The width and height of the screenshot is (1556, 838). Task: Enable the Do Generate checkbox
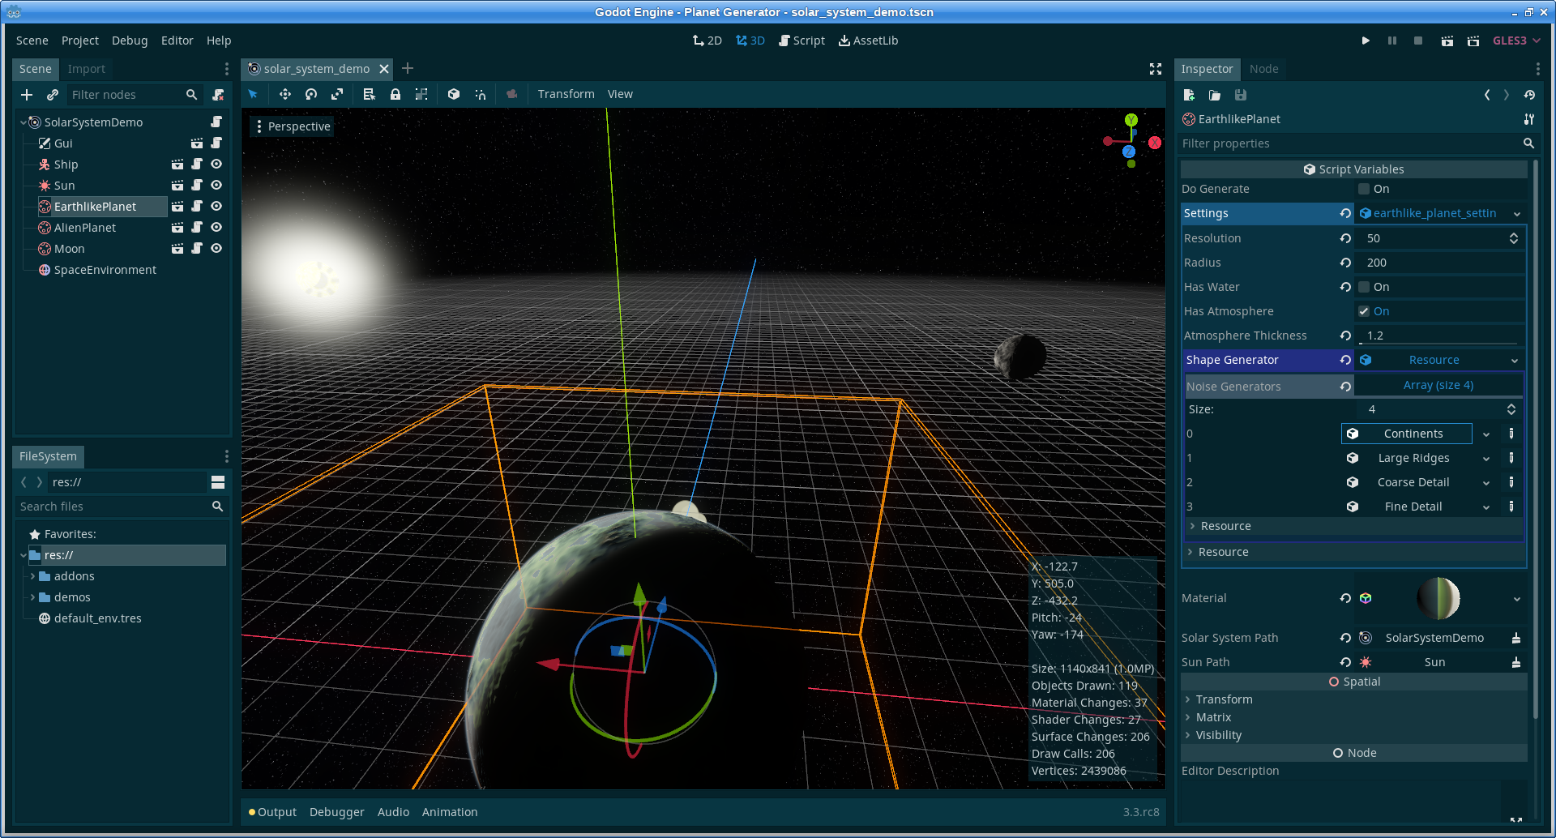pyautogui.click(x=1364, y=189)
